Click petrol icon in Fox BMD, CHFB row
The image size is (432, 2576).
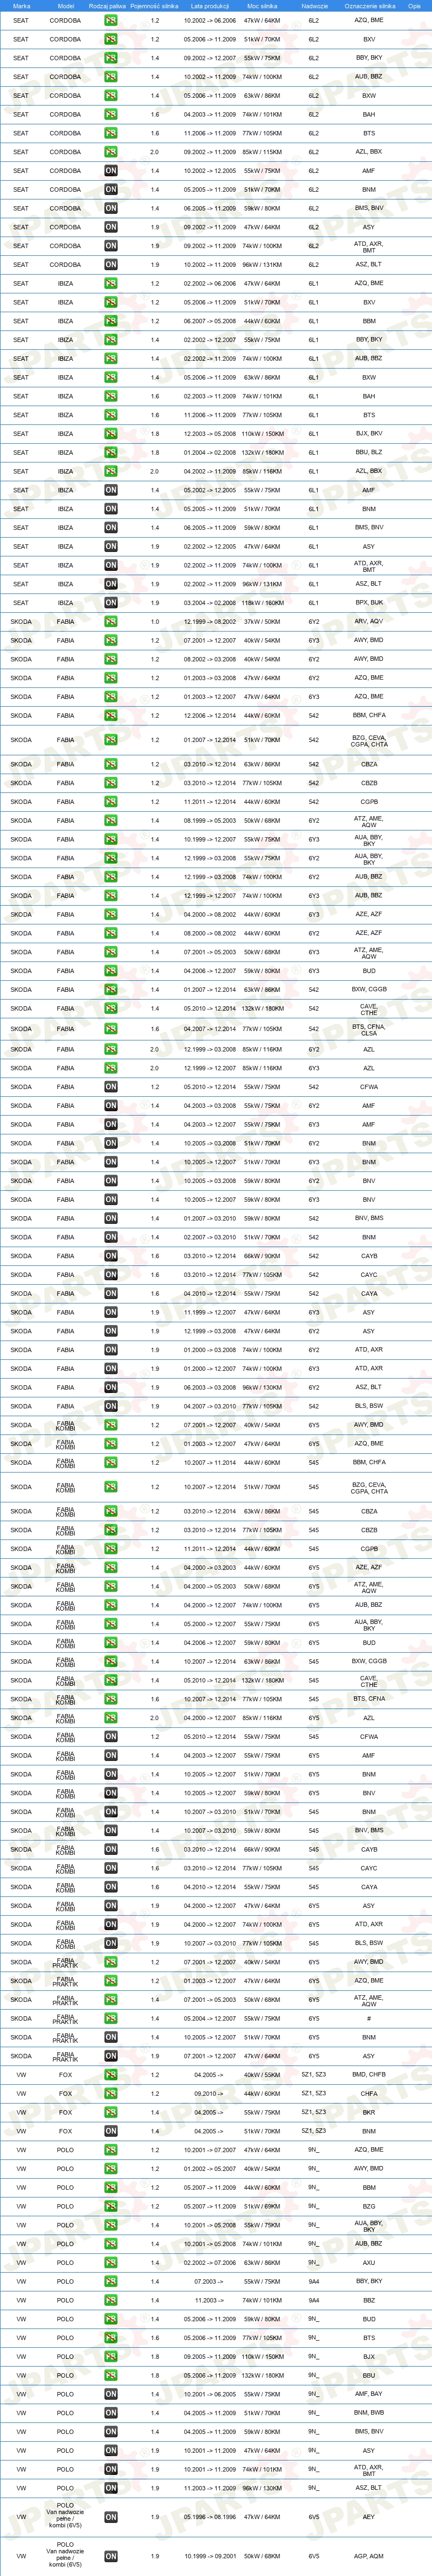tap(111, 2075)
